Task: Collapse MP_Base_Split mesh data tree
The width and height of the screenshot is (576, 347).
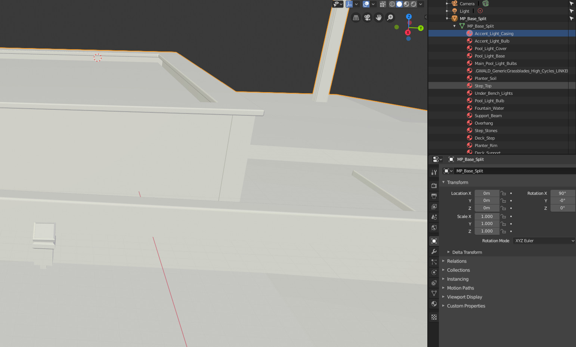Action: (x=455, y=26)
